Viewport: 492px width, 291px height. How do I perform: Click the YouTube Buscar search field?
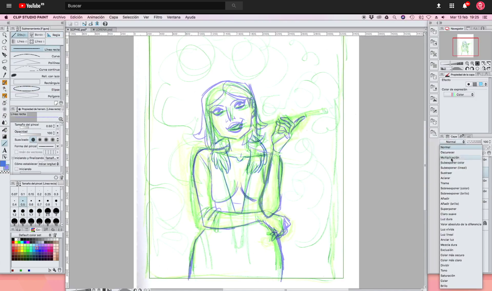point(145,6)
